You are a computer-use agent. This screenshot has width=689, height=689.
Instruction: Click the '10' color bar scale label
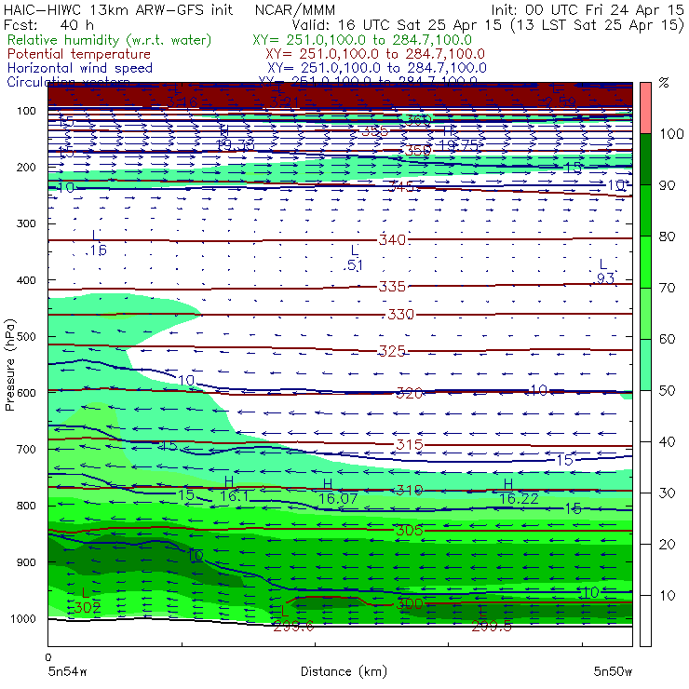(667, 596)
